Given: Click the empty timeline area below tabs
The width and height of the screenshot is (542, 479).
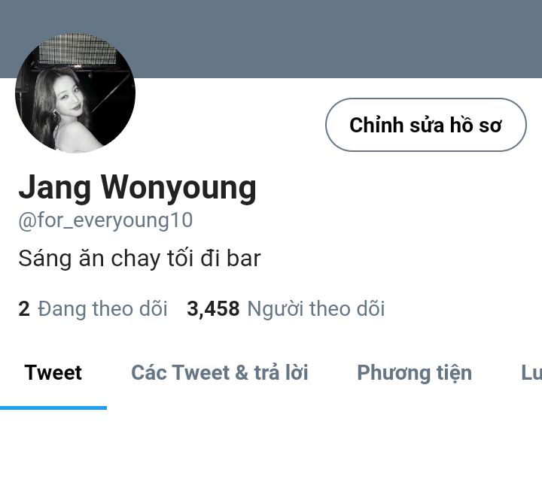Looking at the screenshot, I should coord(271,445).
